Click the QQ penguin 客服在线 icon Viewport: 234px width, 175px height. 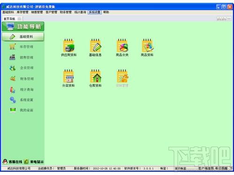point(5,161)
